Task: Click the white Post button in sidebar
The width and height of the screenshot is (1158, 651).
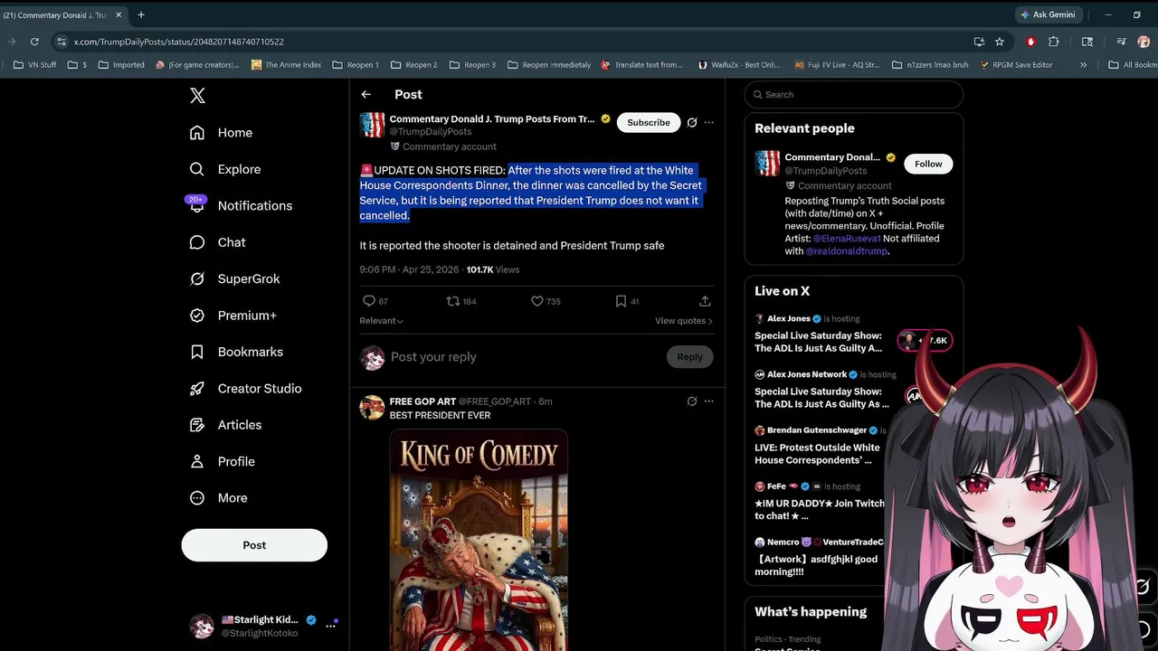Action: (254, 545)
